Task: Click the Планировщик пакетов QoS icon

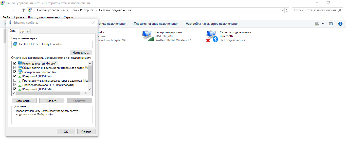Action: pos(20,72)
